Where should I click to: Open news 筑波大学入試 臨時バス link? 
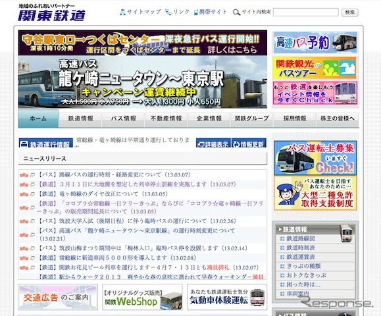tap(137, 221)
